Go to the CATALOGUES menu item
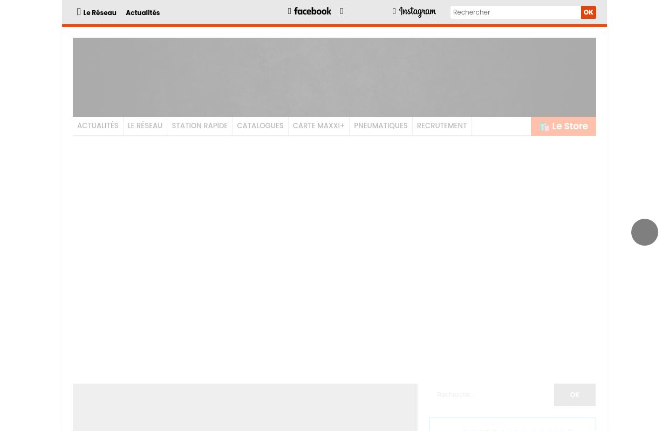 tap(260, 126)
